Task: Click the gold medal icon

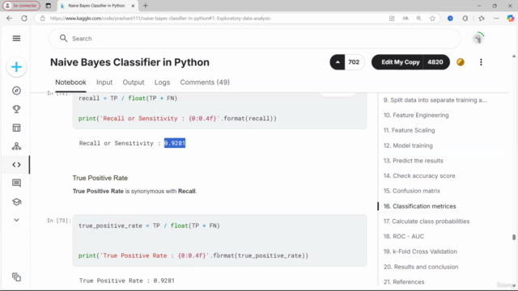Action: point(461,62)
